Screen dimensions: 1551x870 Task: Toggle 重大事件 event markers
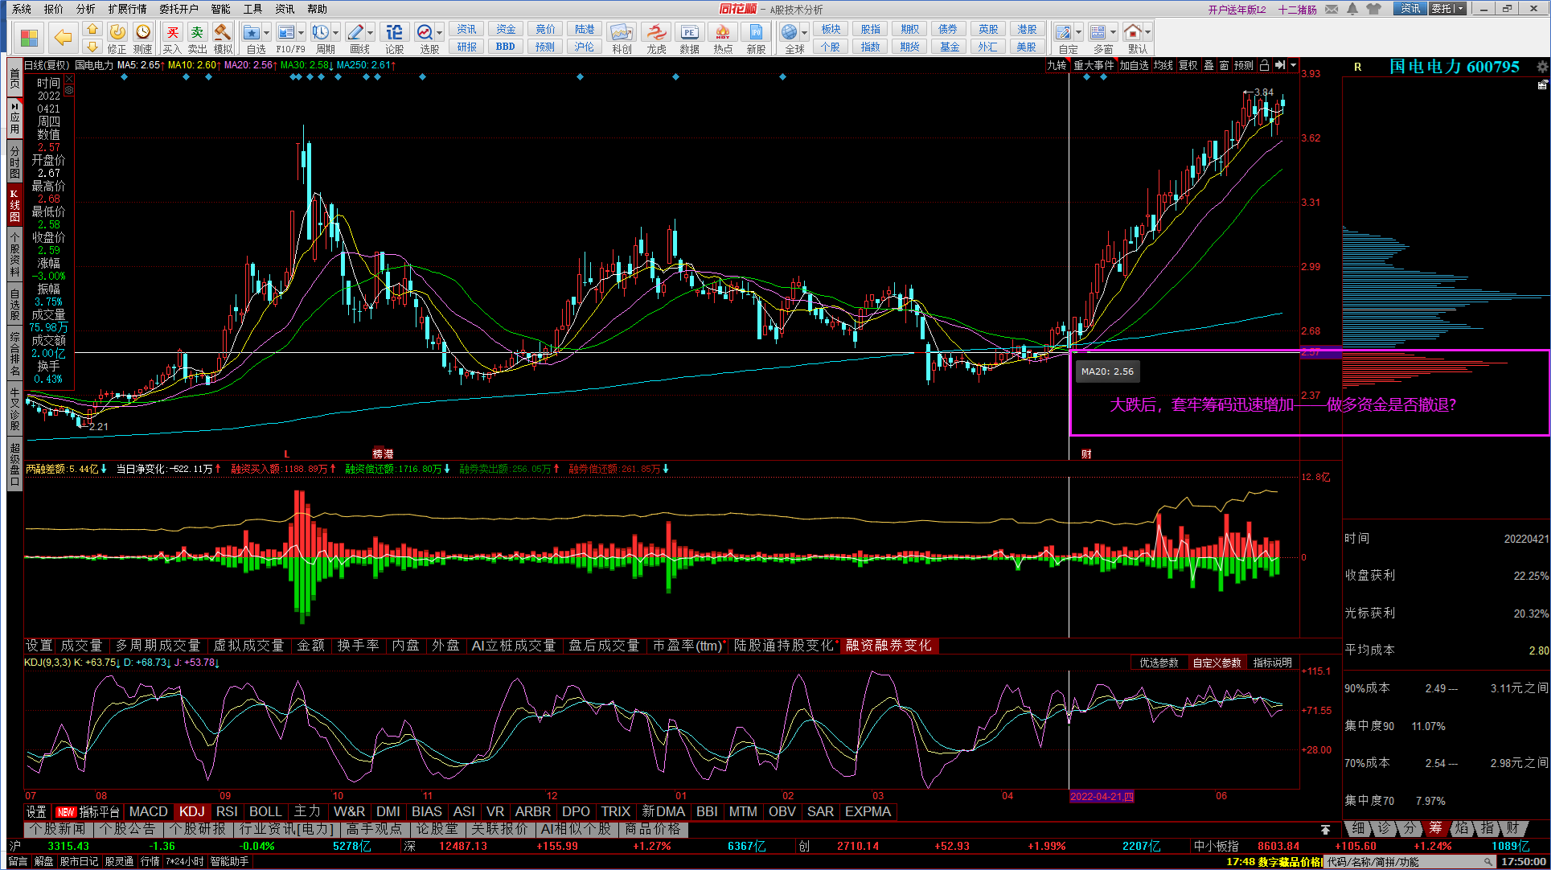(x=1093, y=65)
